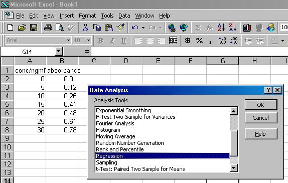
Task: Open the Borders dropdown arrow
Action: click(x=282, y=41)
